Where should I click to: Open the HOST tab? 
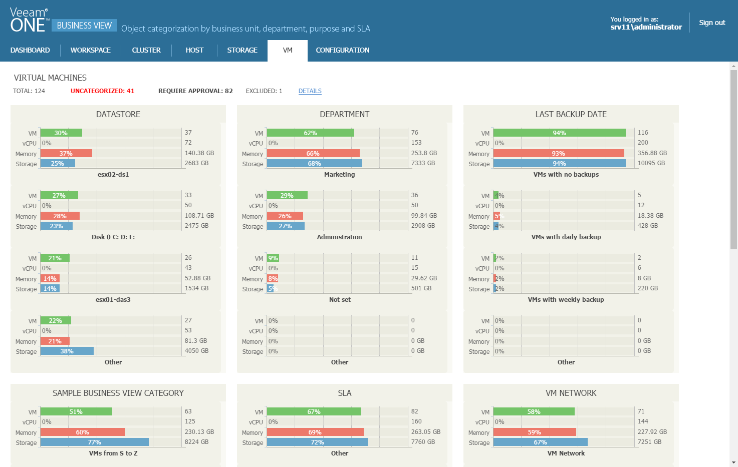tap(194, 50)
